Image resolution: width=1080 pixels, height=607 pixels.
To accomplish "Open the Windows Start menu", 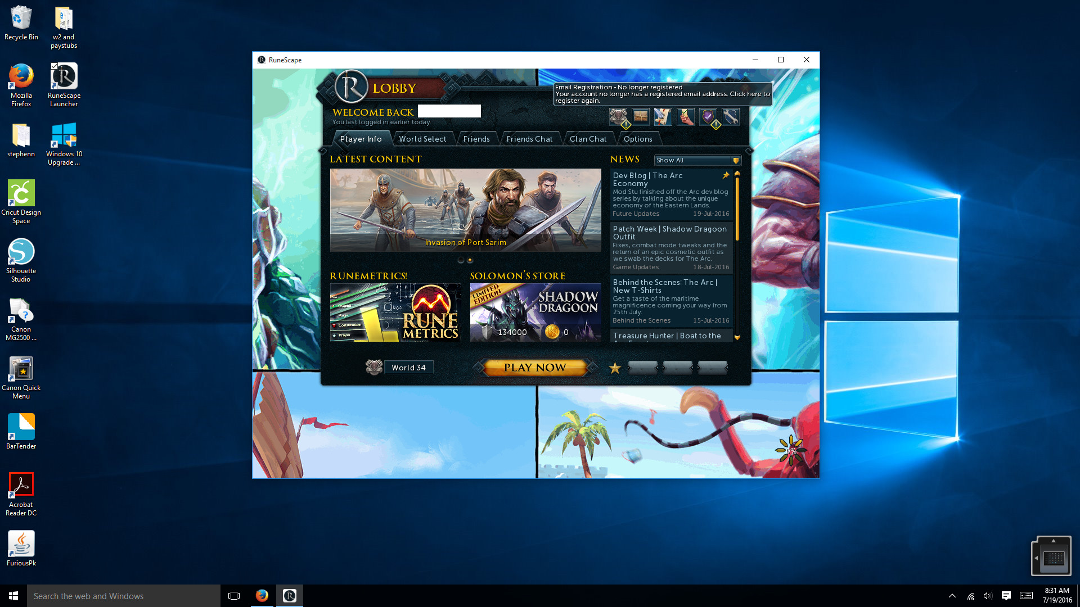I will coord(13,596).
